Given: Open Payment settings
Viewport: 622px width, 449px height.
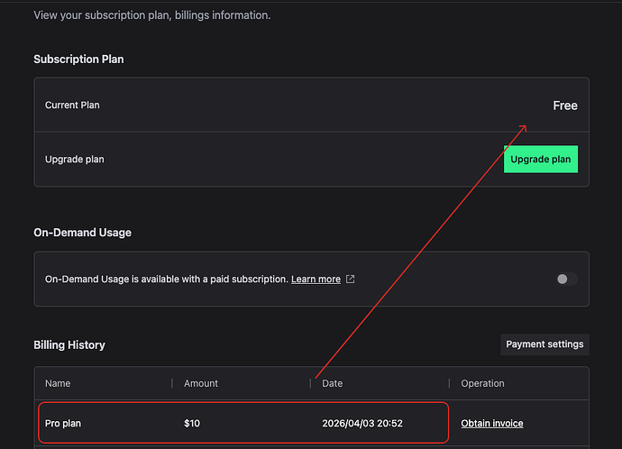Looking at the screenshot, I should pos(544,344).
